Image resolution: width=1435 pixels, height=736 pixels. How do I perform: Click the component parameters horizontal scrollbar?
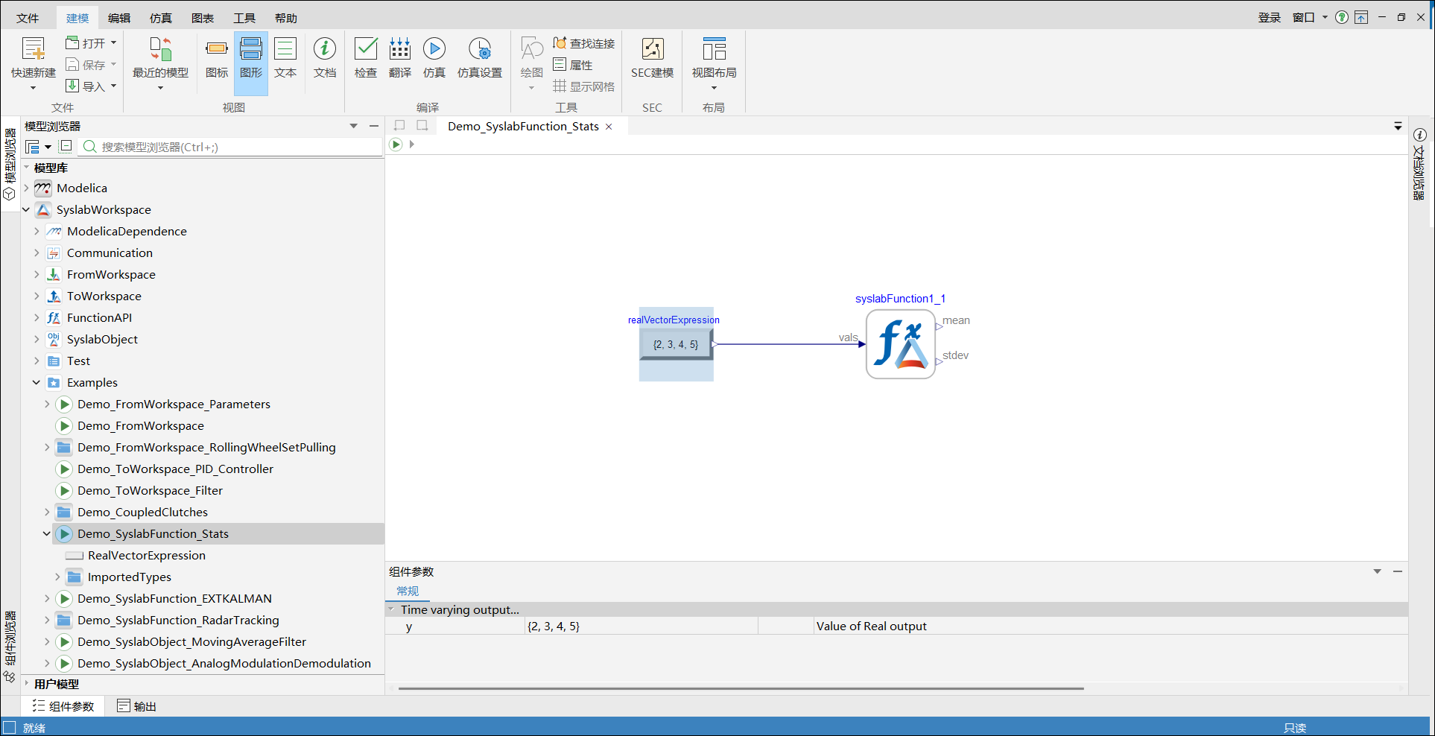pos(741,688)
